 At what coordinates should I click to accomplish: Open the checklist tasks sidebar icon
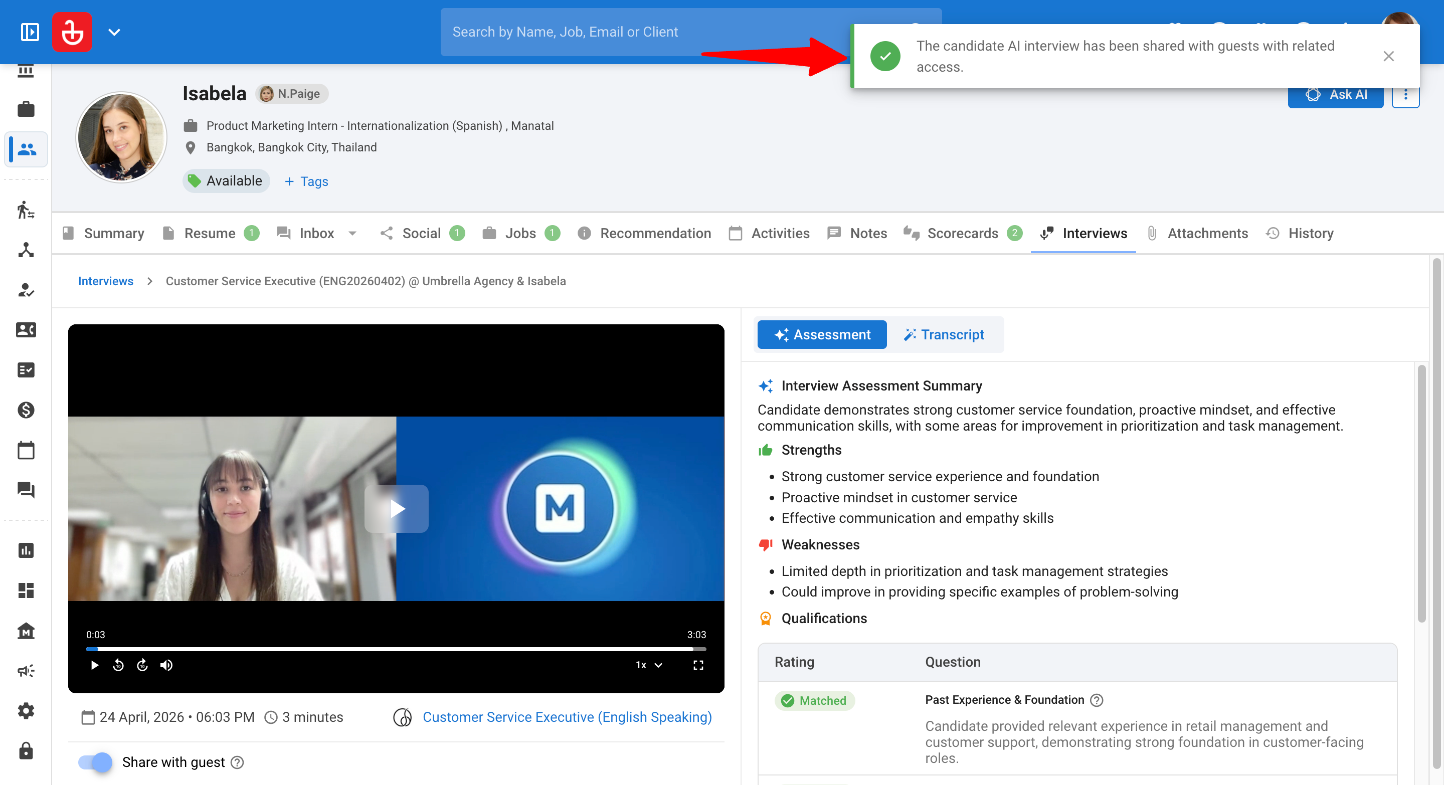pos(26,370)
